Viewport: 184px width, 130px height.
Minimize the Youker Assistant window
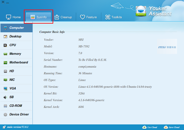pos(8,3)
